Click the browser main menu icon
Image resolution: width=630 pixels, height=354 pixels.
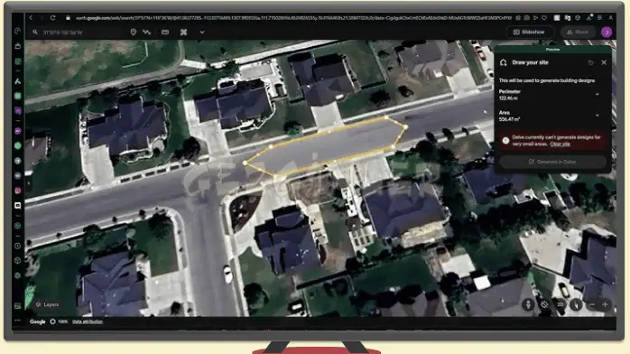pos(600,18)
